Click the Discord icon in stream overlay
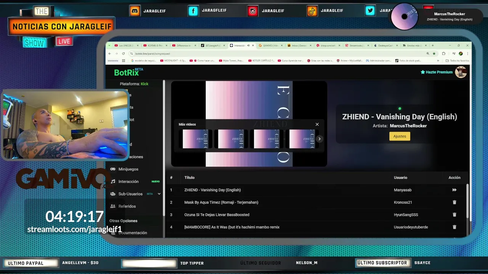The width and height of the screenshot is (488, 274). pos(135,11)
